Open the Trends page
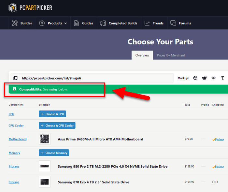The image size is (228, 192). tap(154, 23)
